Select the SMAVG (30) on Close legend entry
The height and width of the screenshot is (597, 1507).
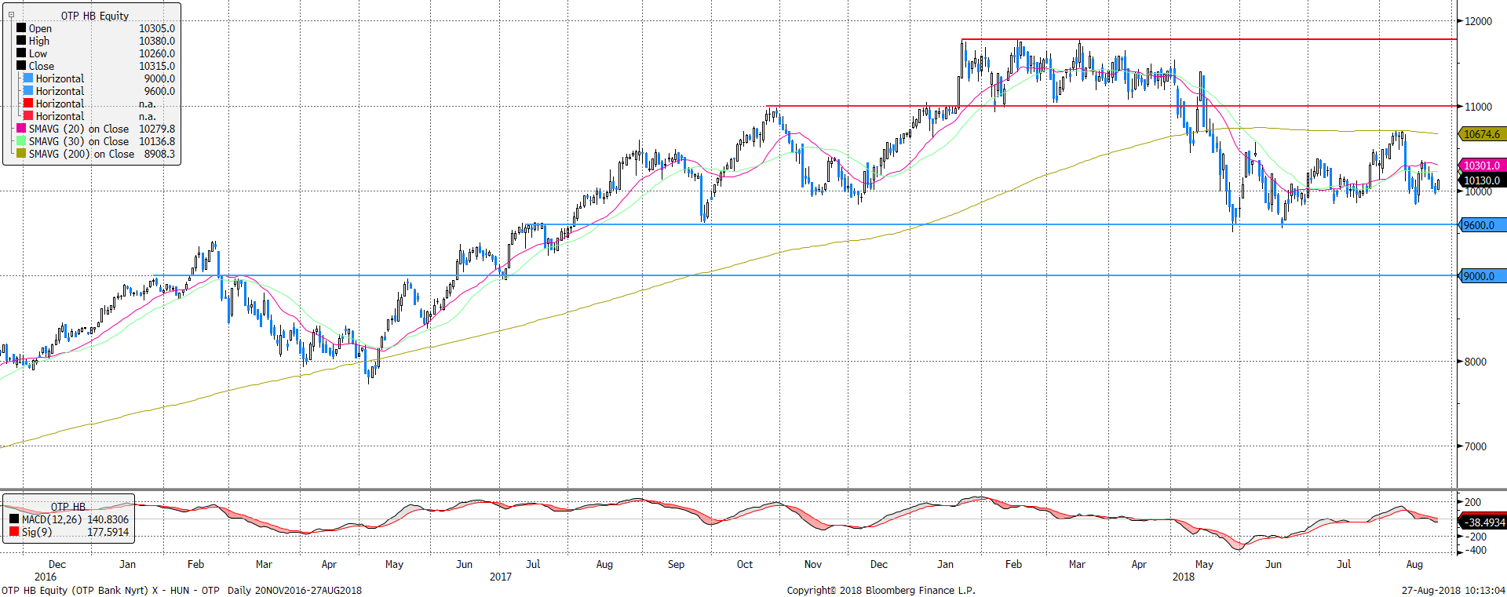pyautogui.click(x=96, y=141)
